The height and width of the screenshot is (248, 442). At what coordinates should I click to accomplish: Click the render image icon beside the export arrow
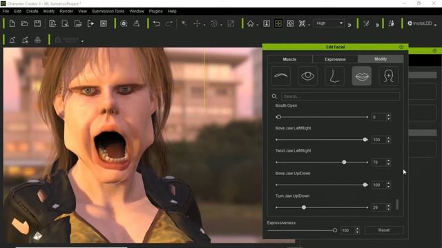coord(104,23)
